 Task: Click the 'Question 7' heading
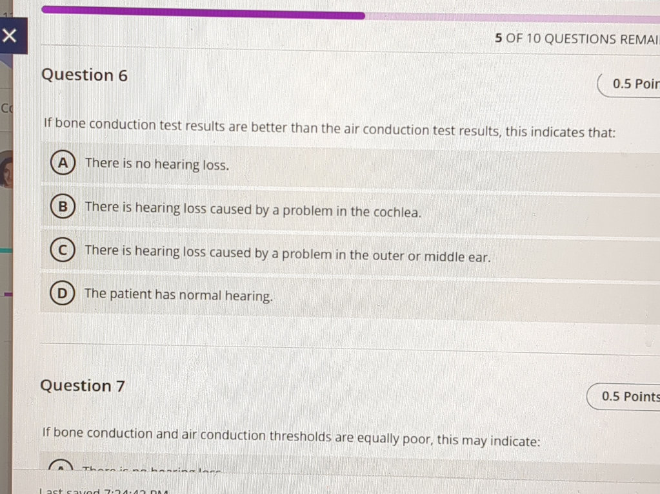tap(82, 385)
